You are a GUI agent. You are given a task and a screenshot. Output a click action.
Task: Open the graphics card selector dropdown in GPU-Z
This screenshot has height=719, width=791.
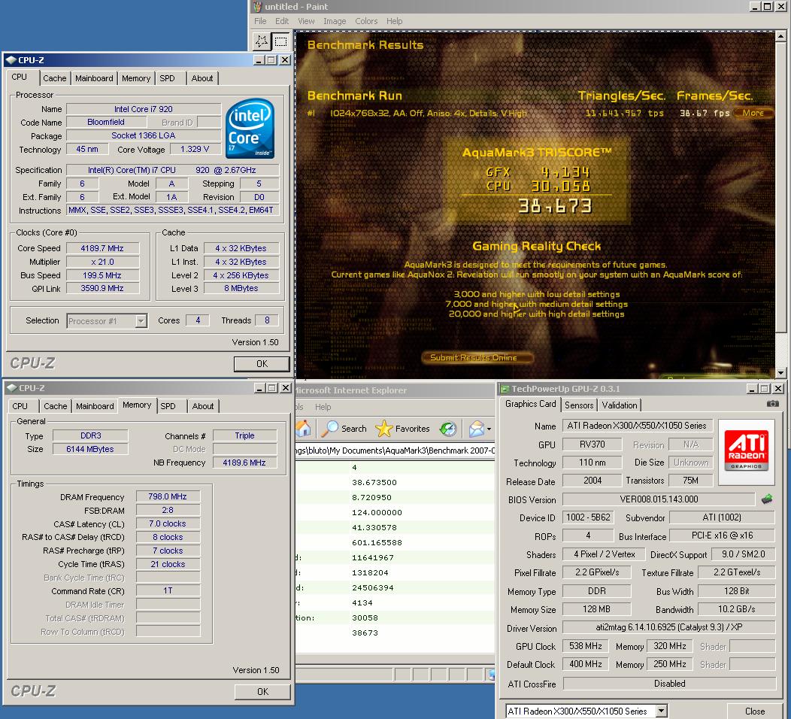pyautogui.click(x=662, y=711)
